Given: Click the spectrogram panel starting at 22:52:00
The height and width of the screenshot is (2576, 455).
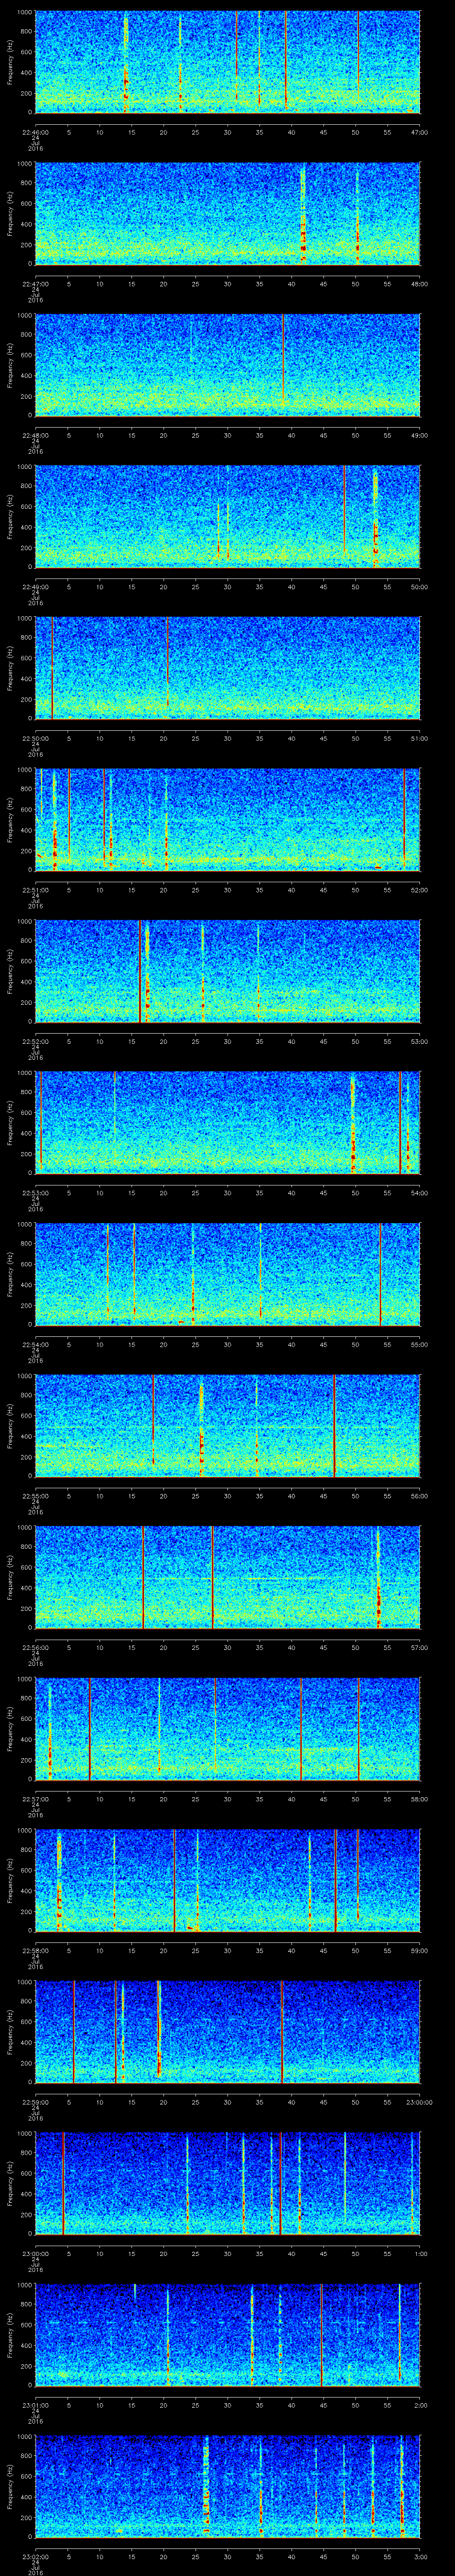Looking at the screenshot, I should click(x=228, y=970).
